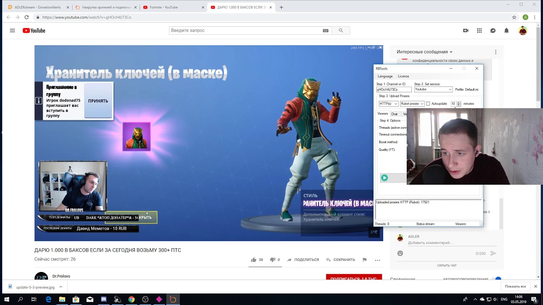The height and width of the screenshot is (305, 543).
Task: Go to the YouTube home logo
Action: coord(34,30)
